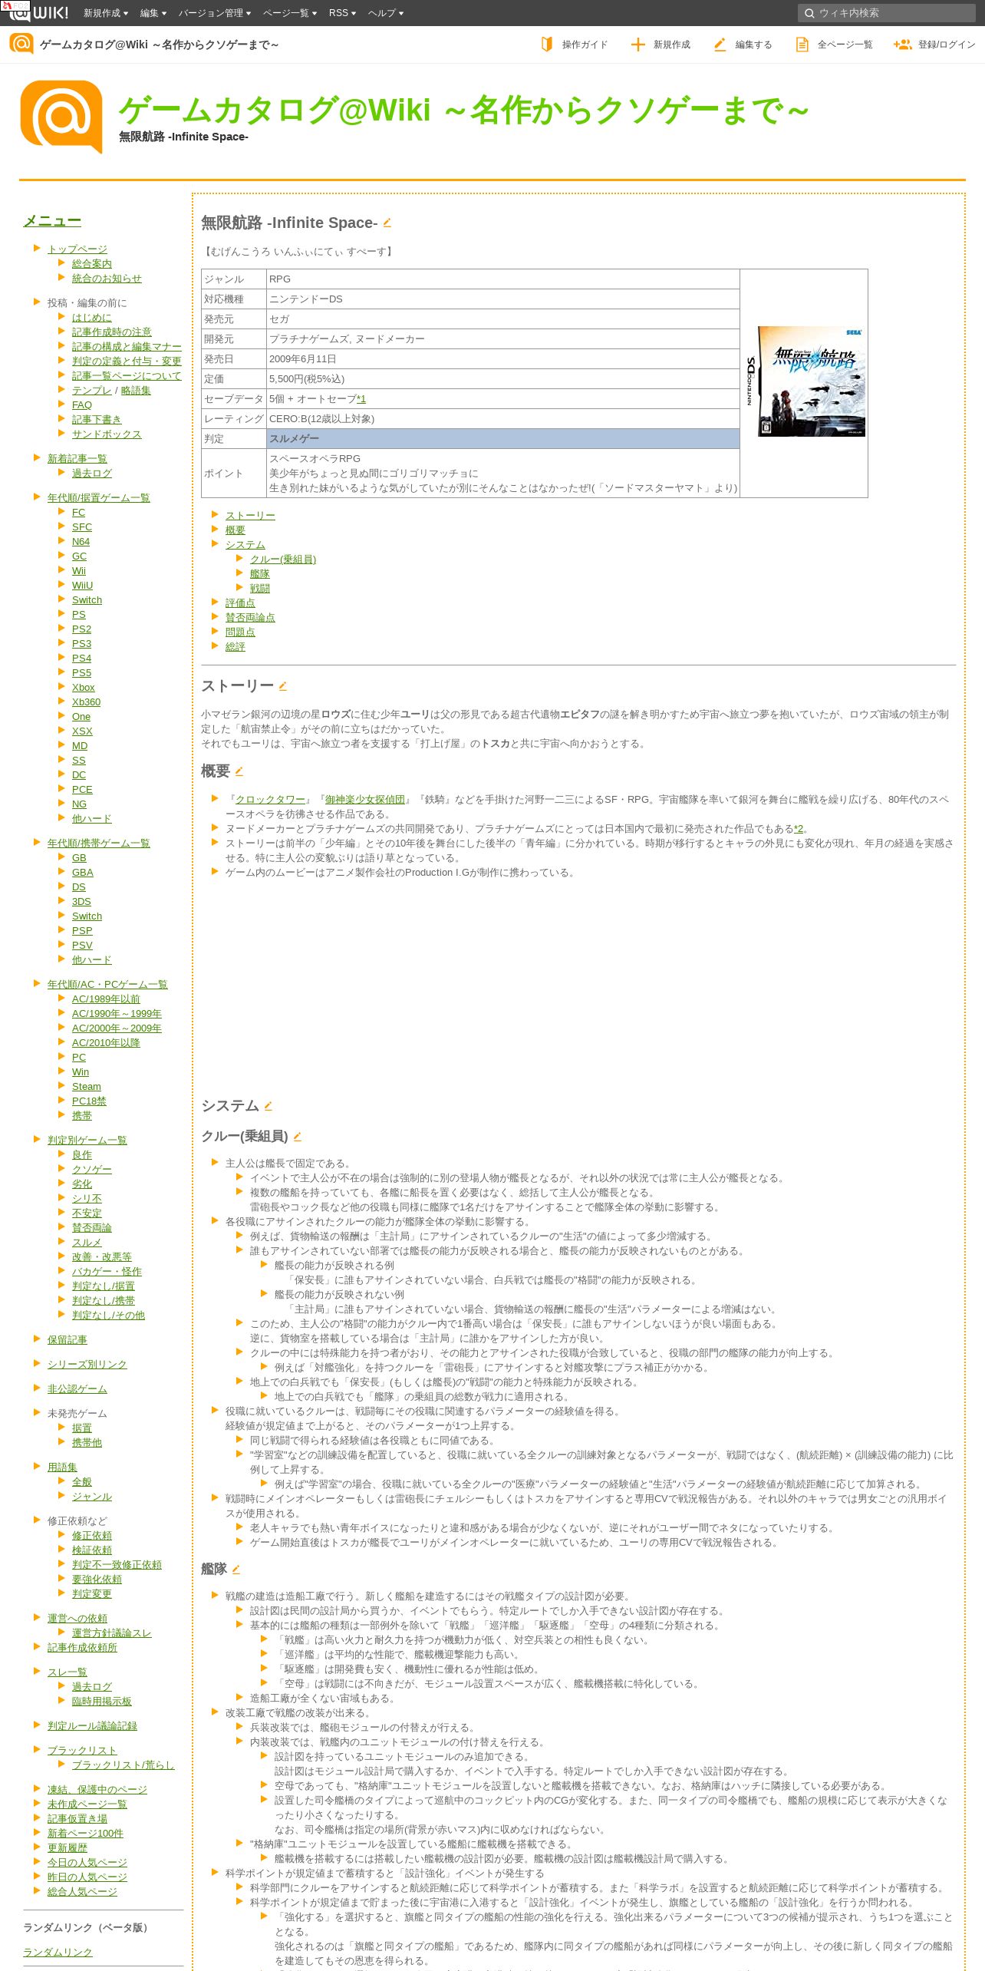Open 賛否両論 sidebar judgment link
This screenshot has height=1971, width=985.
(x=92, y=1227)
